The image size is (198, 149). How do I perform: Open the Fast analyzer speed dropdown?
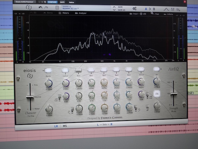click(155, 14)
